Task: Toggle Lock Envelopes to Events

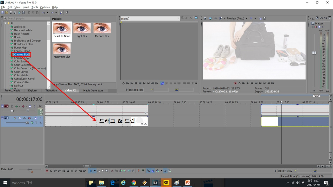Action: (x=165, y=171)
